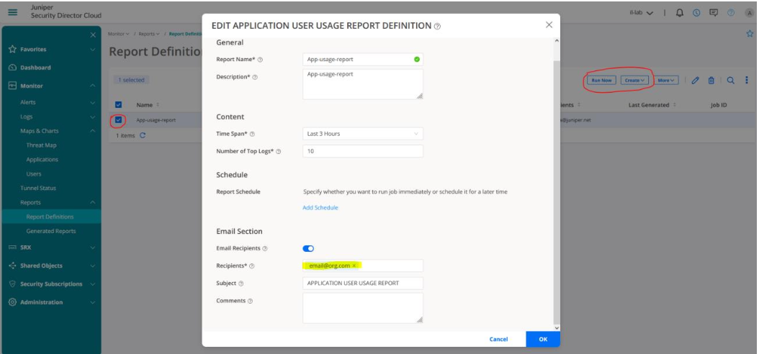759x354 pixels.
Task: Expand the More dropdown button
Action: tap(665, 81)
